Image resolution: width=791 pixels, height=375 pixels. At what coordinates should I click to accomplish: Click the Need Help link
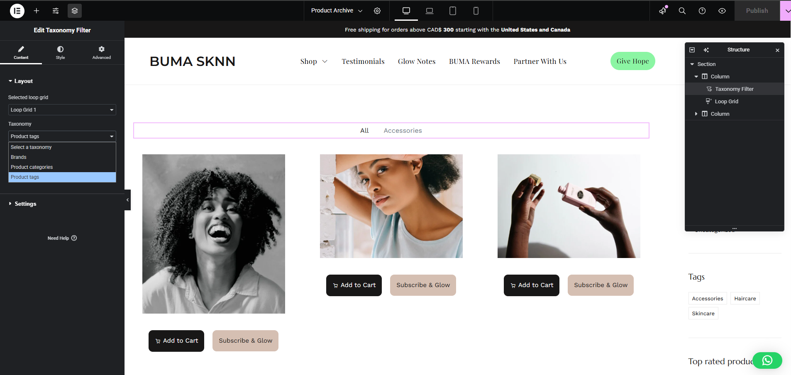(62, 238)
